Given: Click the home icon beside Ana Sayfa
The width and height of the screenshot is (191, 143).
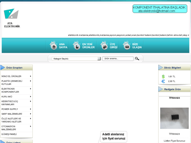Looking at the screenshot, I should (x=54, y=46).
